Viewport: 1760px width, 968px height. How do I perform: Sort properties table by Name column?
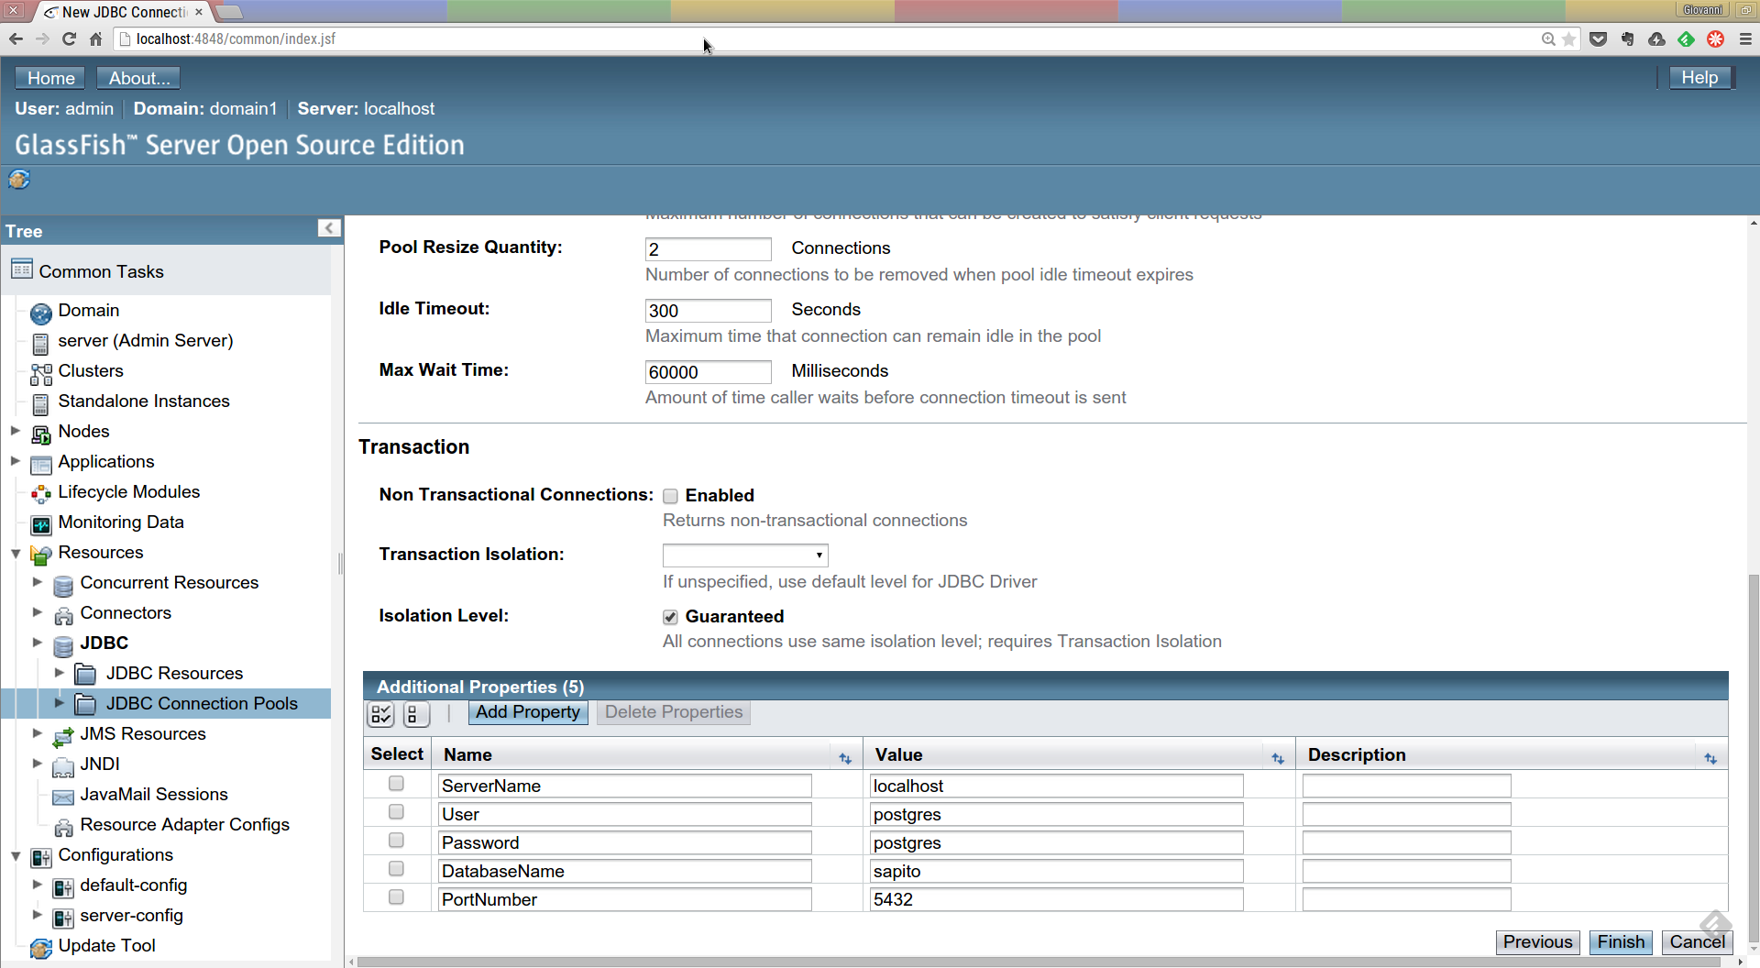[x=845, y=758]
